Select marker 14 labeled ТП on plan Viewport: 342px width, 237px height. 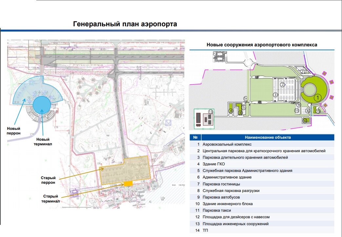(x=246, y=99)
